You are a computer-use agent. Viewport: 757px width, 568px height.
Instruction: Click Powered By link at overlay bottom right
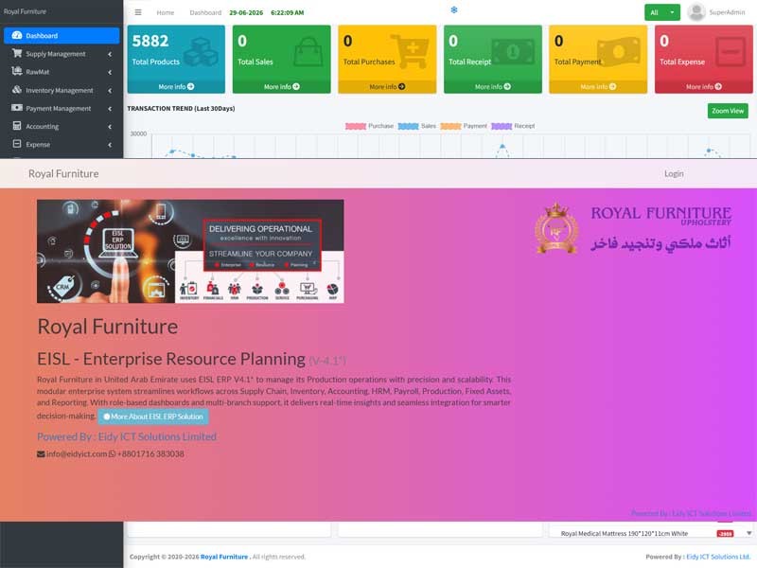[x=691, y=513]
